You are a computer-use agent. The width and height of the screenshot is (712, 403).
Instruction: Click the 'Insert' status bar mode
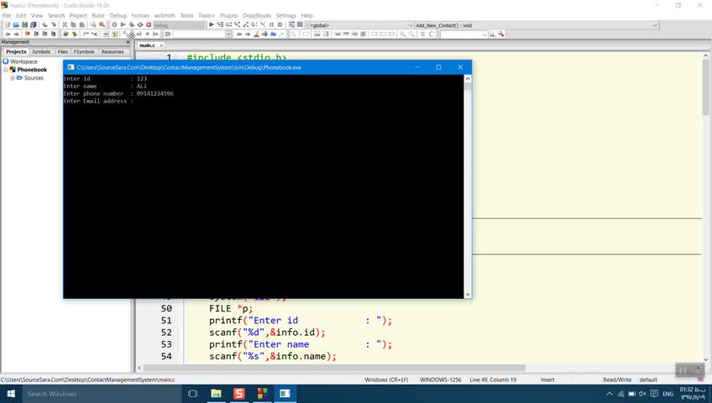pyautogui.click(x=547, y=379)
